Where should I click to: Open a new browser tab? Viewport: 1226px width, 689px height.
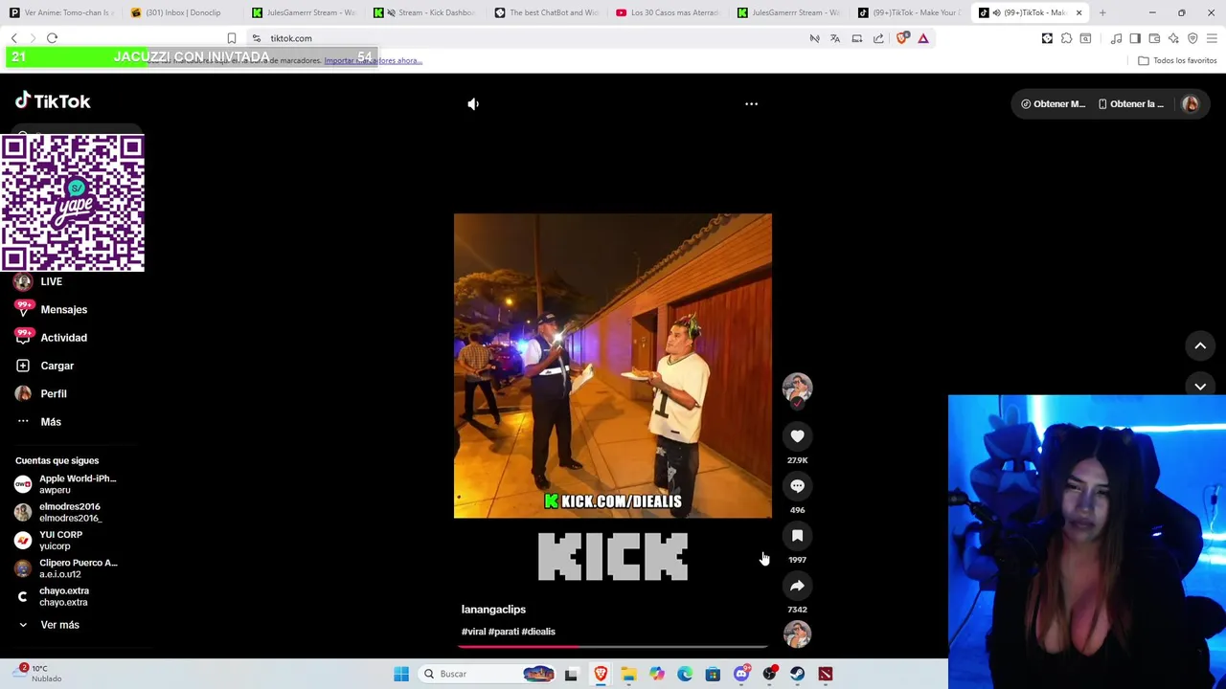(1102, 12)
